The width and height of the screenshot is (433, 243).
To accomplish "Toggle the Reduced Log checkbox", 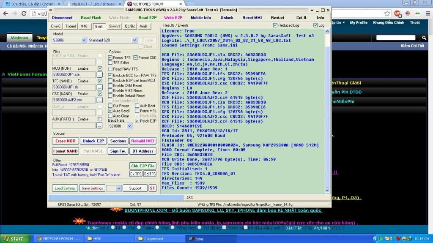I will (x=275, y=25).
